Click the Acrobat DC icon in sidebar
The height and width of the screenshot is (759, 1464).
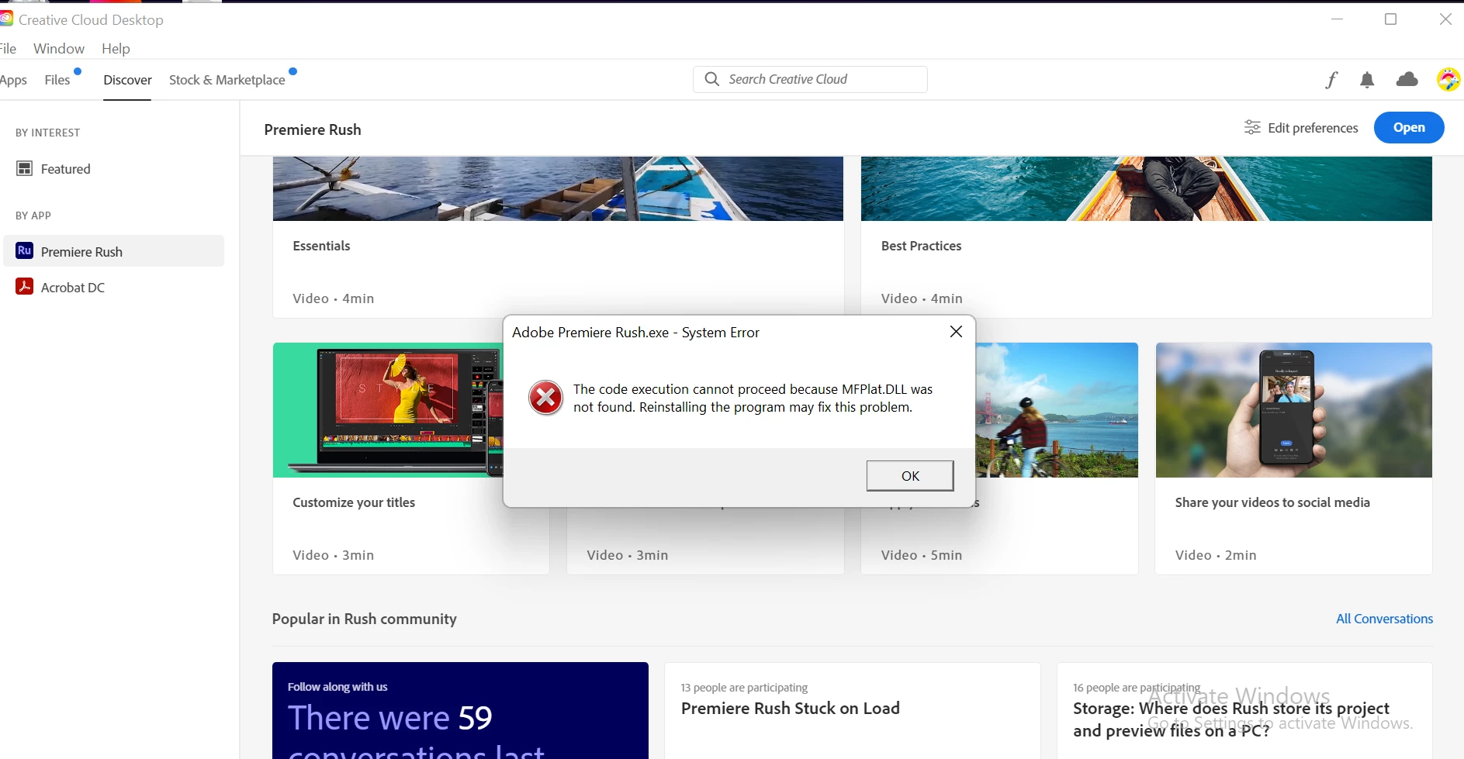point(24,286)
